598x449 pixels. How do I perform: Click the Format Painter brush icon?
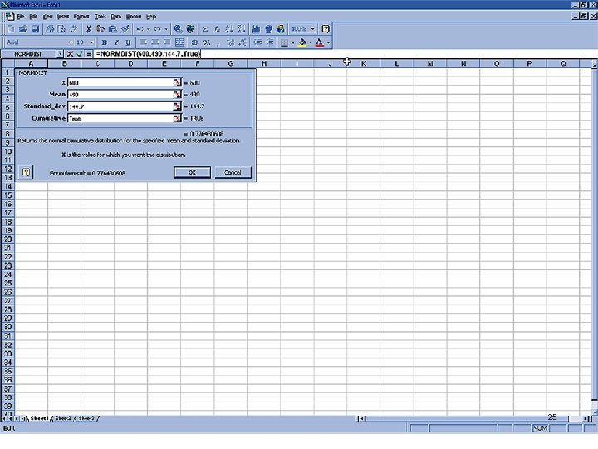coord(125,29)
